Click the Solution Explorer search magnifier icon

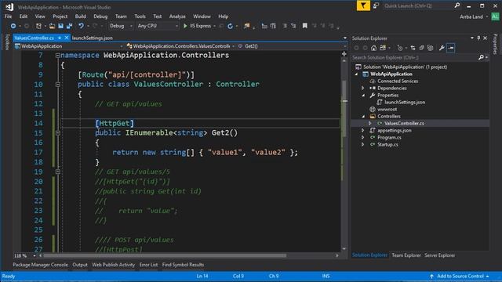tap(481, 57)
